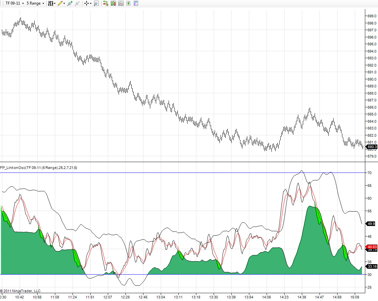Click the 11:24 time axis label
Image resolution: width=378 pixels, height=301 pixels.
click(x=72, y=297)
